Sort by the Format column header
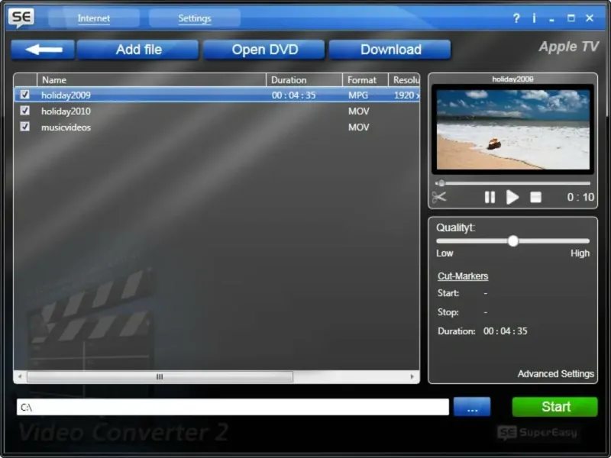This screenshot has width=611, height=458. click(x=366, y=80)
